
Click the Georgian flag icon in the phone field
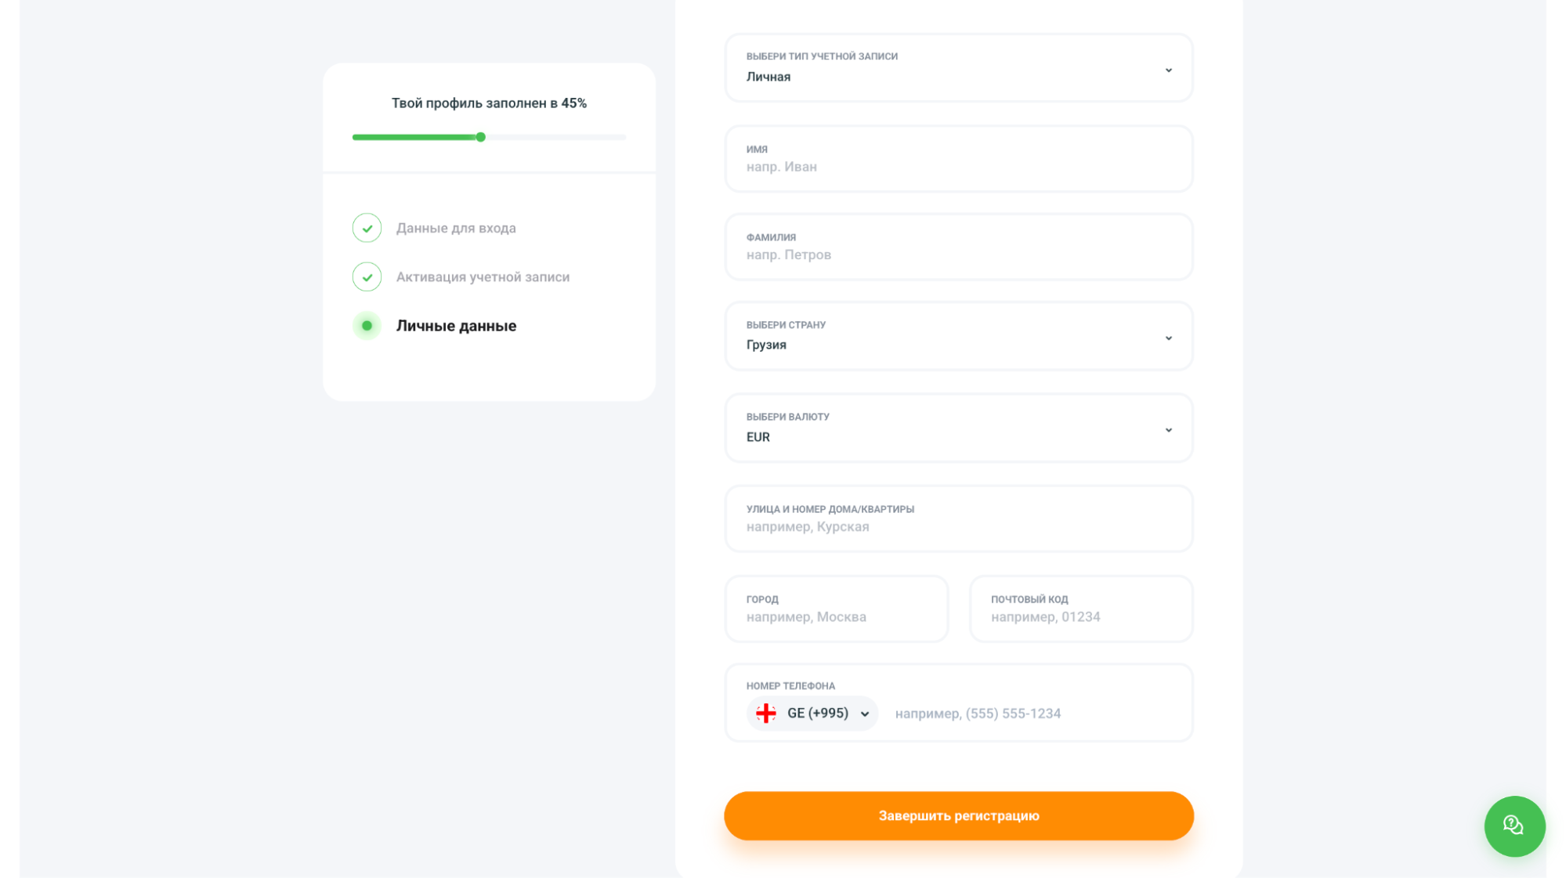[765, 713]
